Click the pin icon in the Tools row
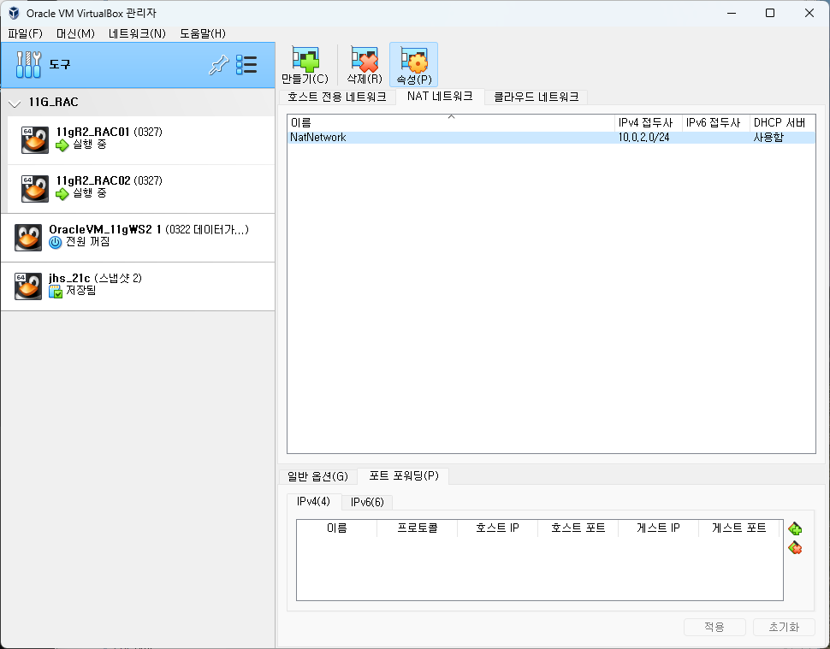The image size is (830, 649). click(218, 65)
